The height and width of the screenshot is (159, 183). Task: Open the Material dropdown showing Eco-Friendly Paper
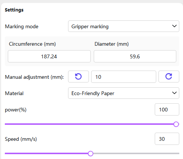click(123, 93)
